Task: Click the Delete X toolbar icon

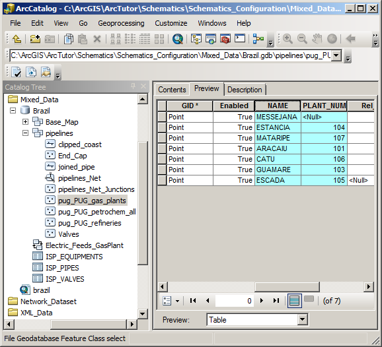Action: [x=97, y=39]
